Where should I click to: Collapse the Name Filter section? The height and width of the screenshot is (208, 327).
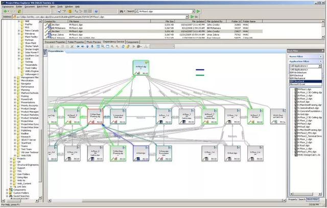321,57
